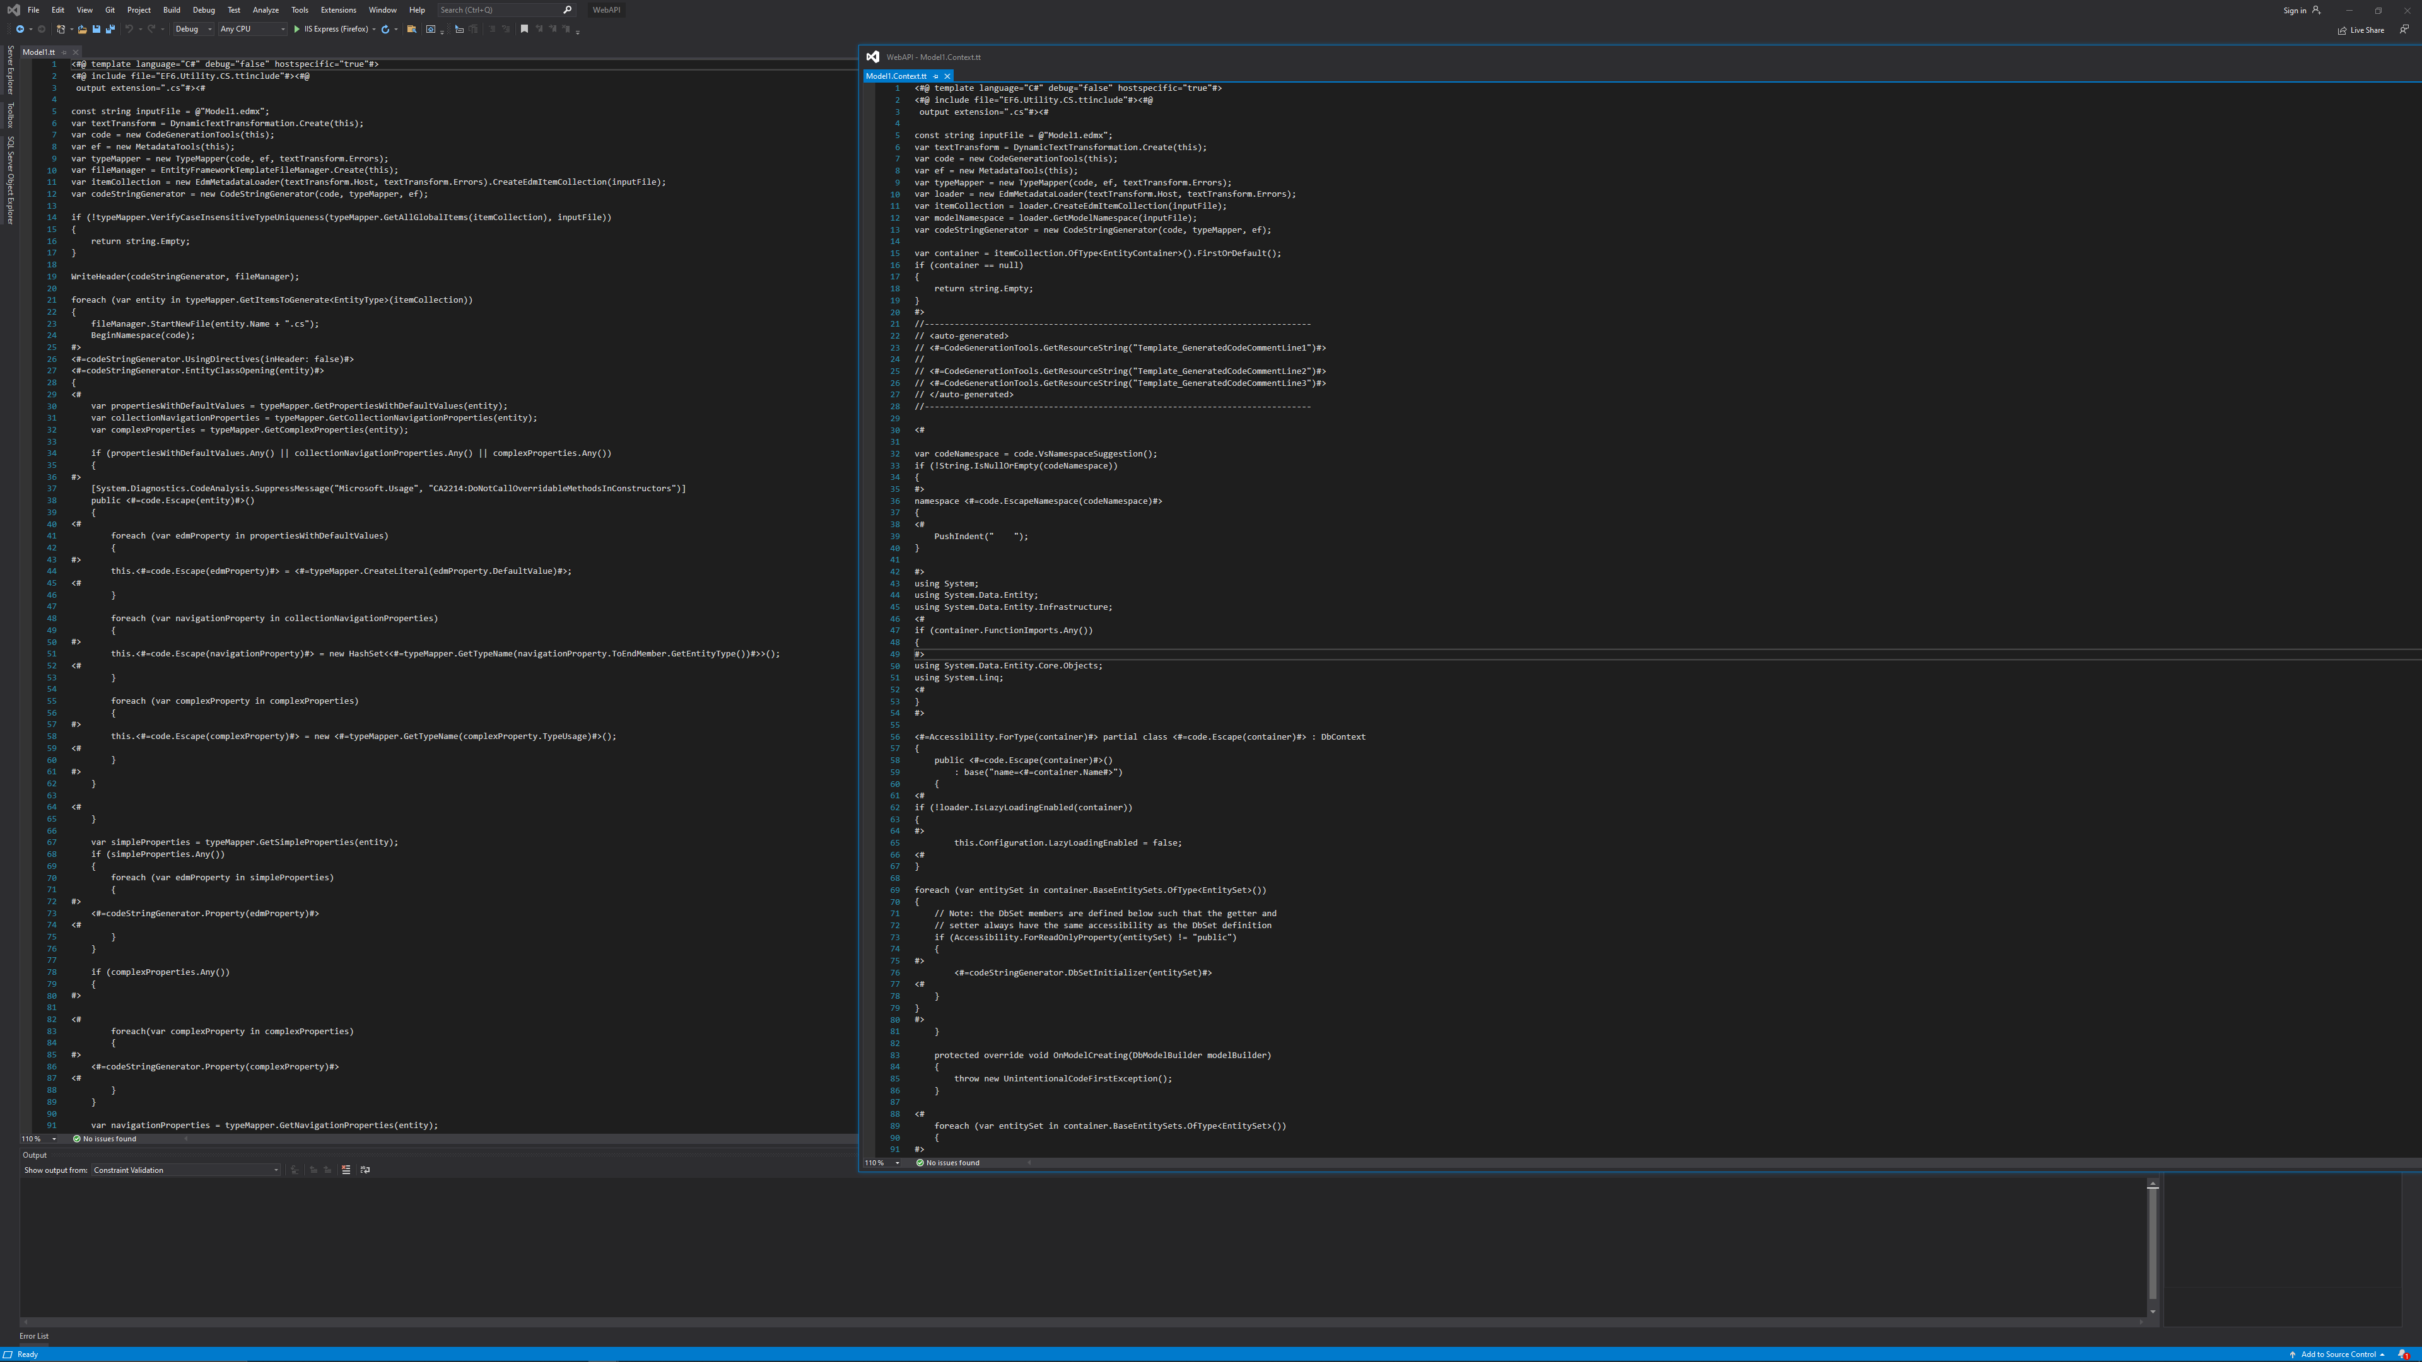
Task: Click the Visual Studio logo icon
Action: click(x=13, y=10)
